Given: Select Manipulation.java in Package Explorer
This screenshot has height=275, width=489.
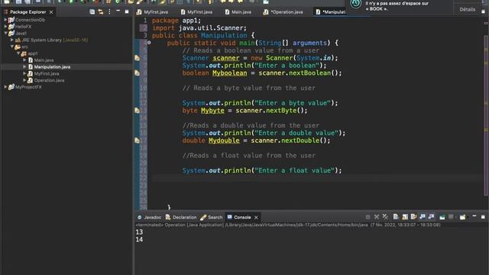Looking at the screenshot, I should tap(52, 66).
